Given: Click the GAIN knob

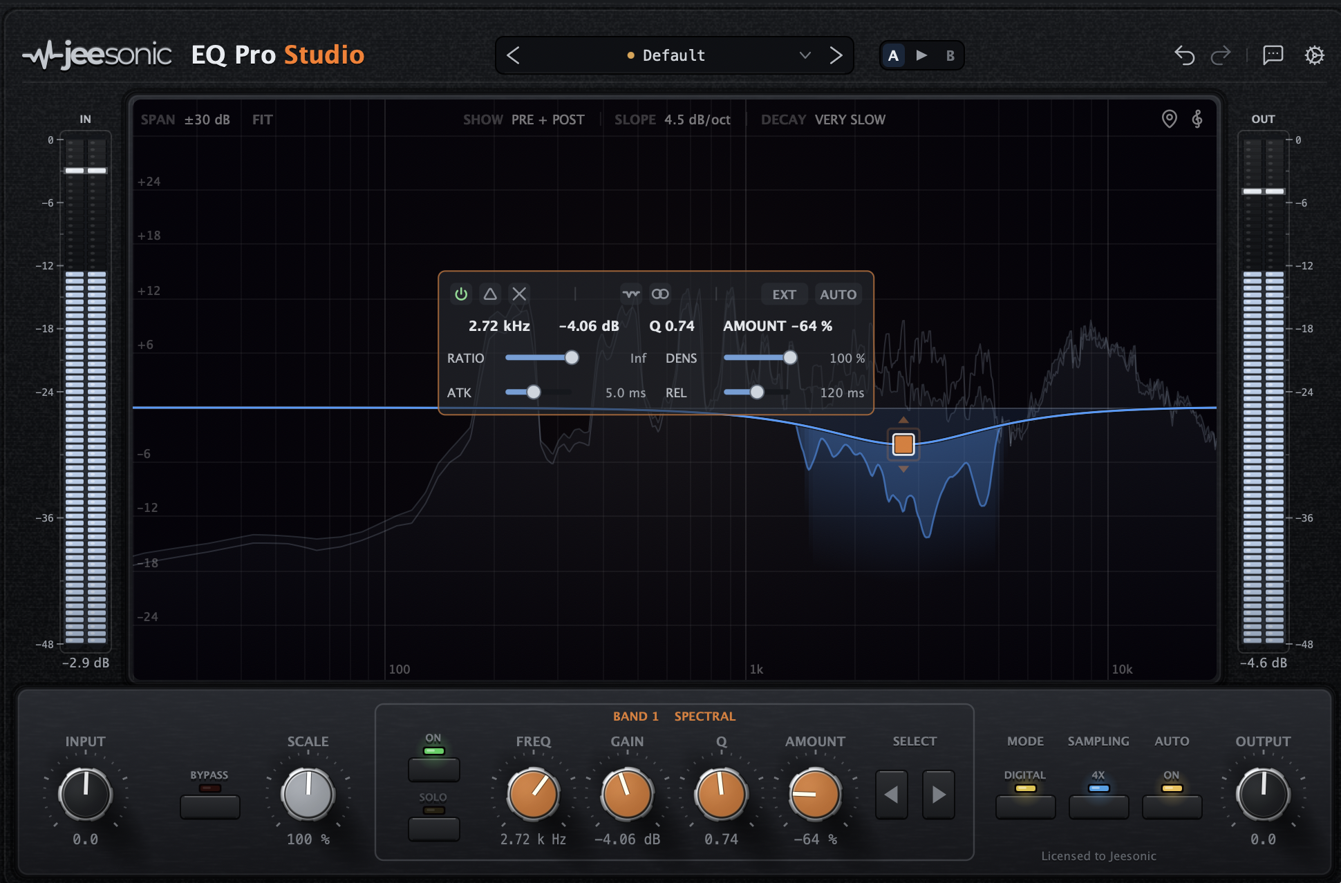Looking at the screenshot, I should 627,795.
